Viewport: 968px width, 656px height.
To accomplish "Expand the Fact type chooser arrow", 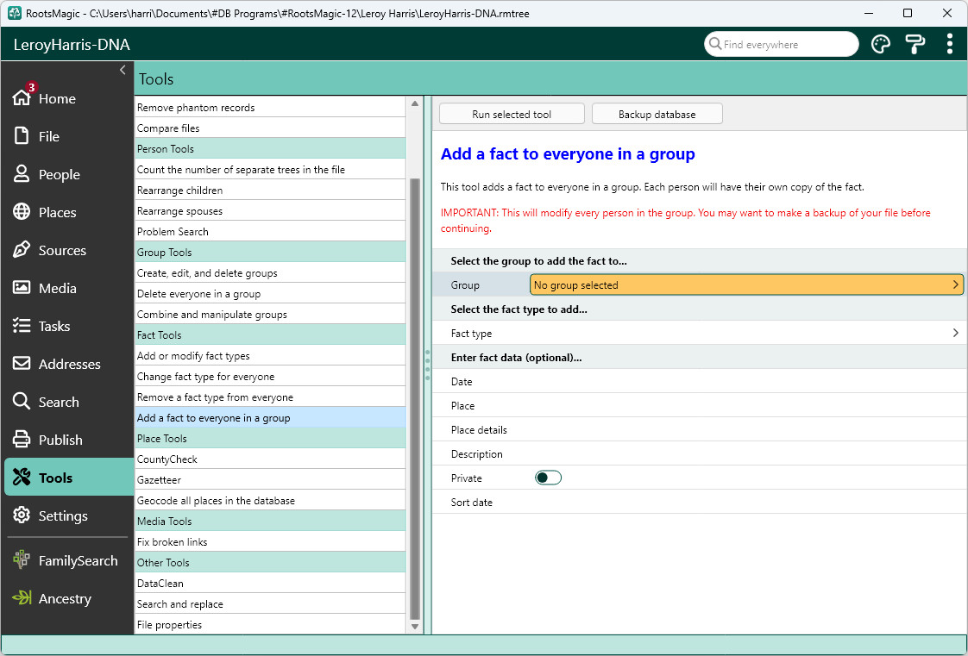I will pos(955,333).
